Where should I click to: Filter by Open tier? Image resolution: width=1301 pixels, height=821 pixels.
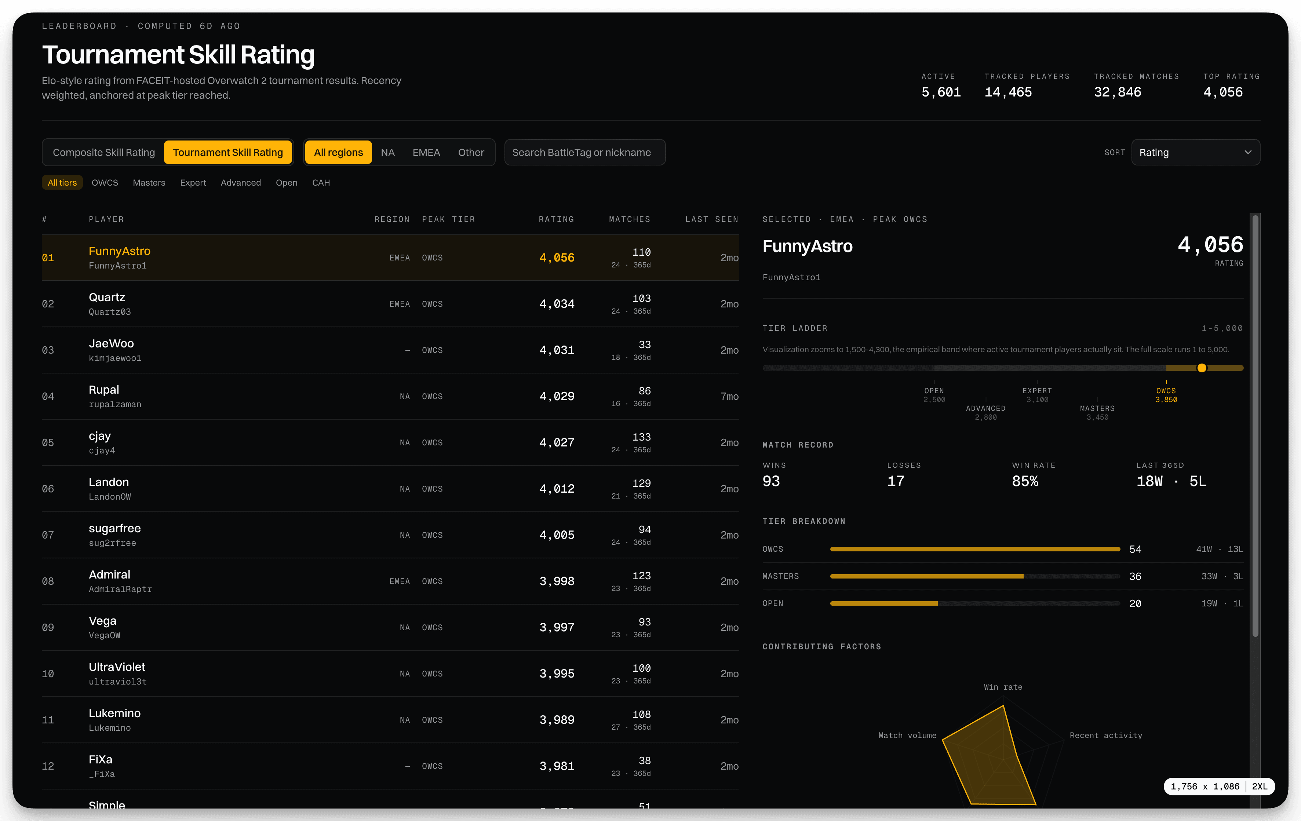point(286,183)
